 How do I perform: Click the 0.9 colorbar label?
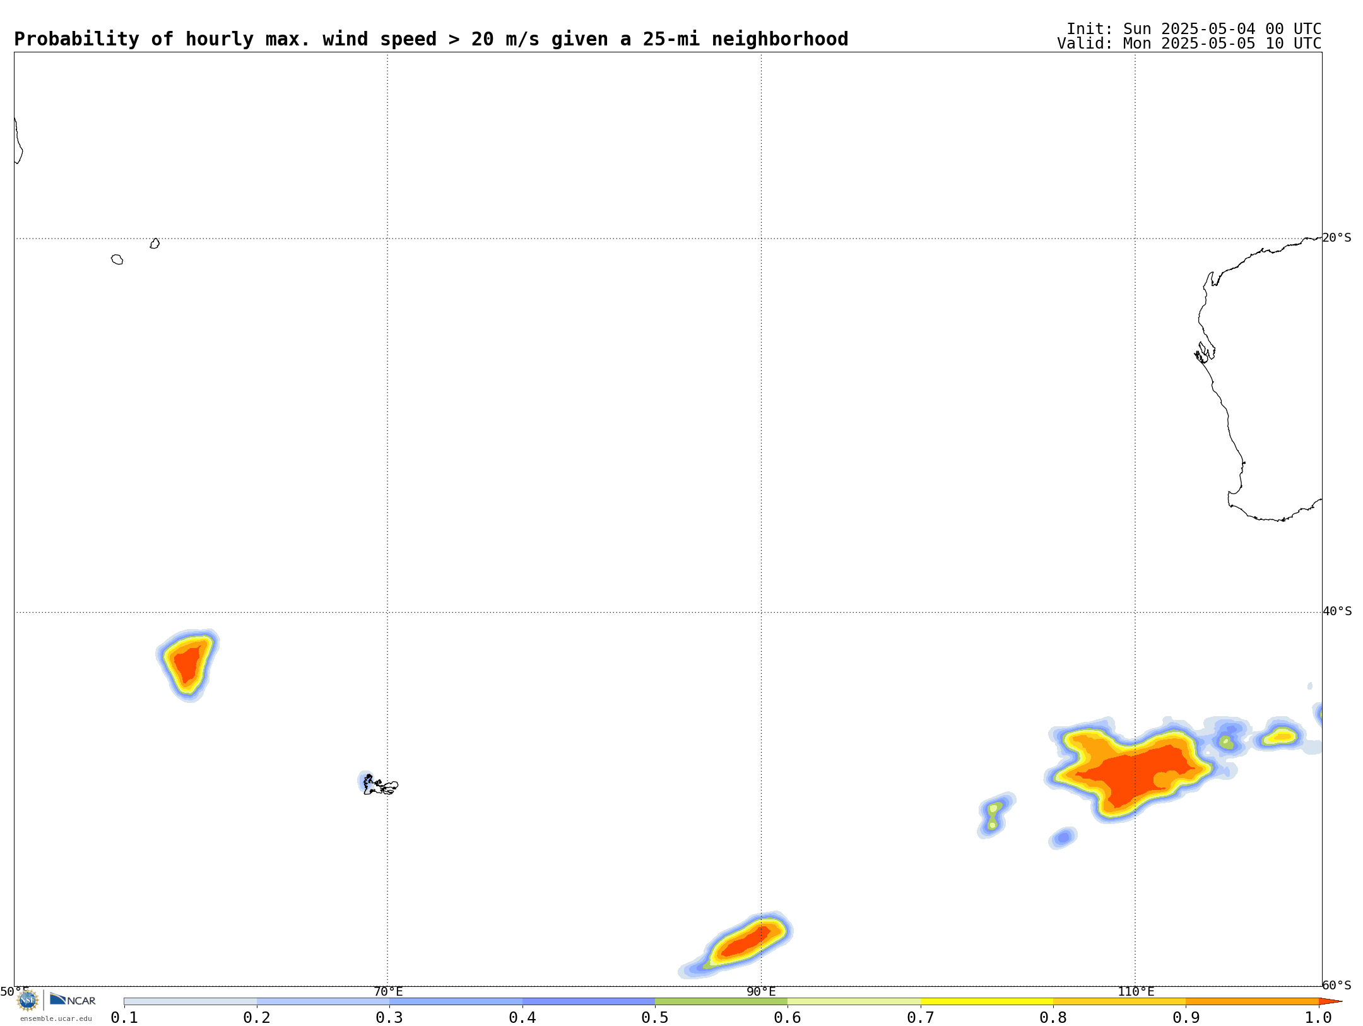pyautogui.click(x=1186, y=1017)
